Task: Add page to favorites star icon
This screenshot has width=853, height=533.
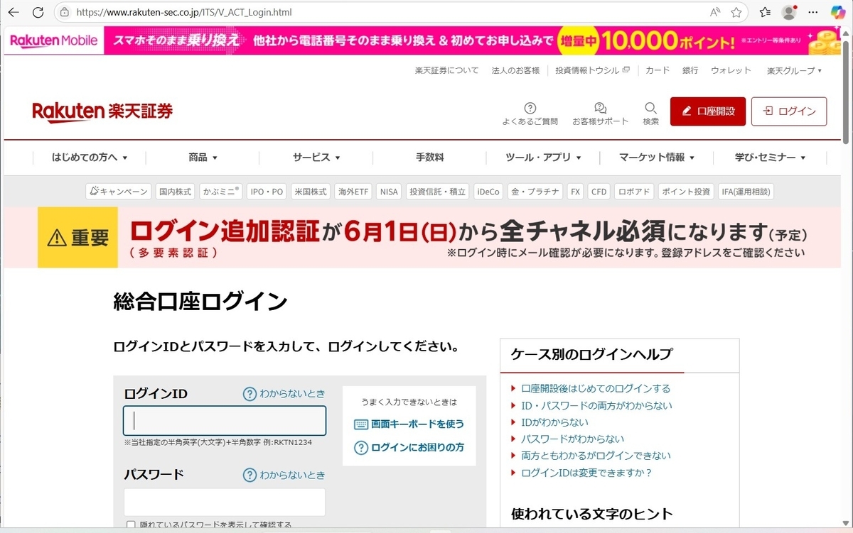Action: (x=736, y=12)
